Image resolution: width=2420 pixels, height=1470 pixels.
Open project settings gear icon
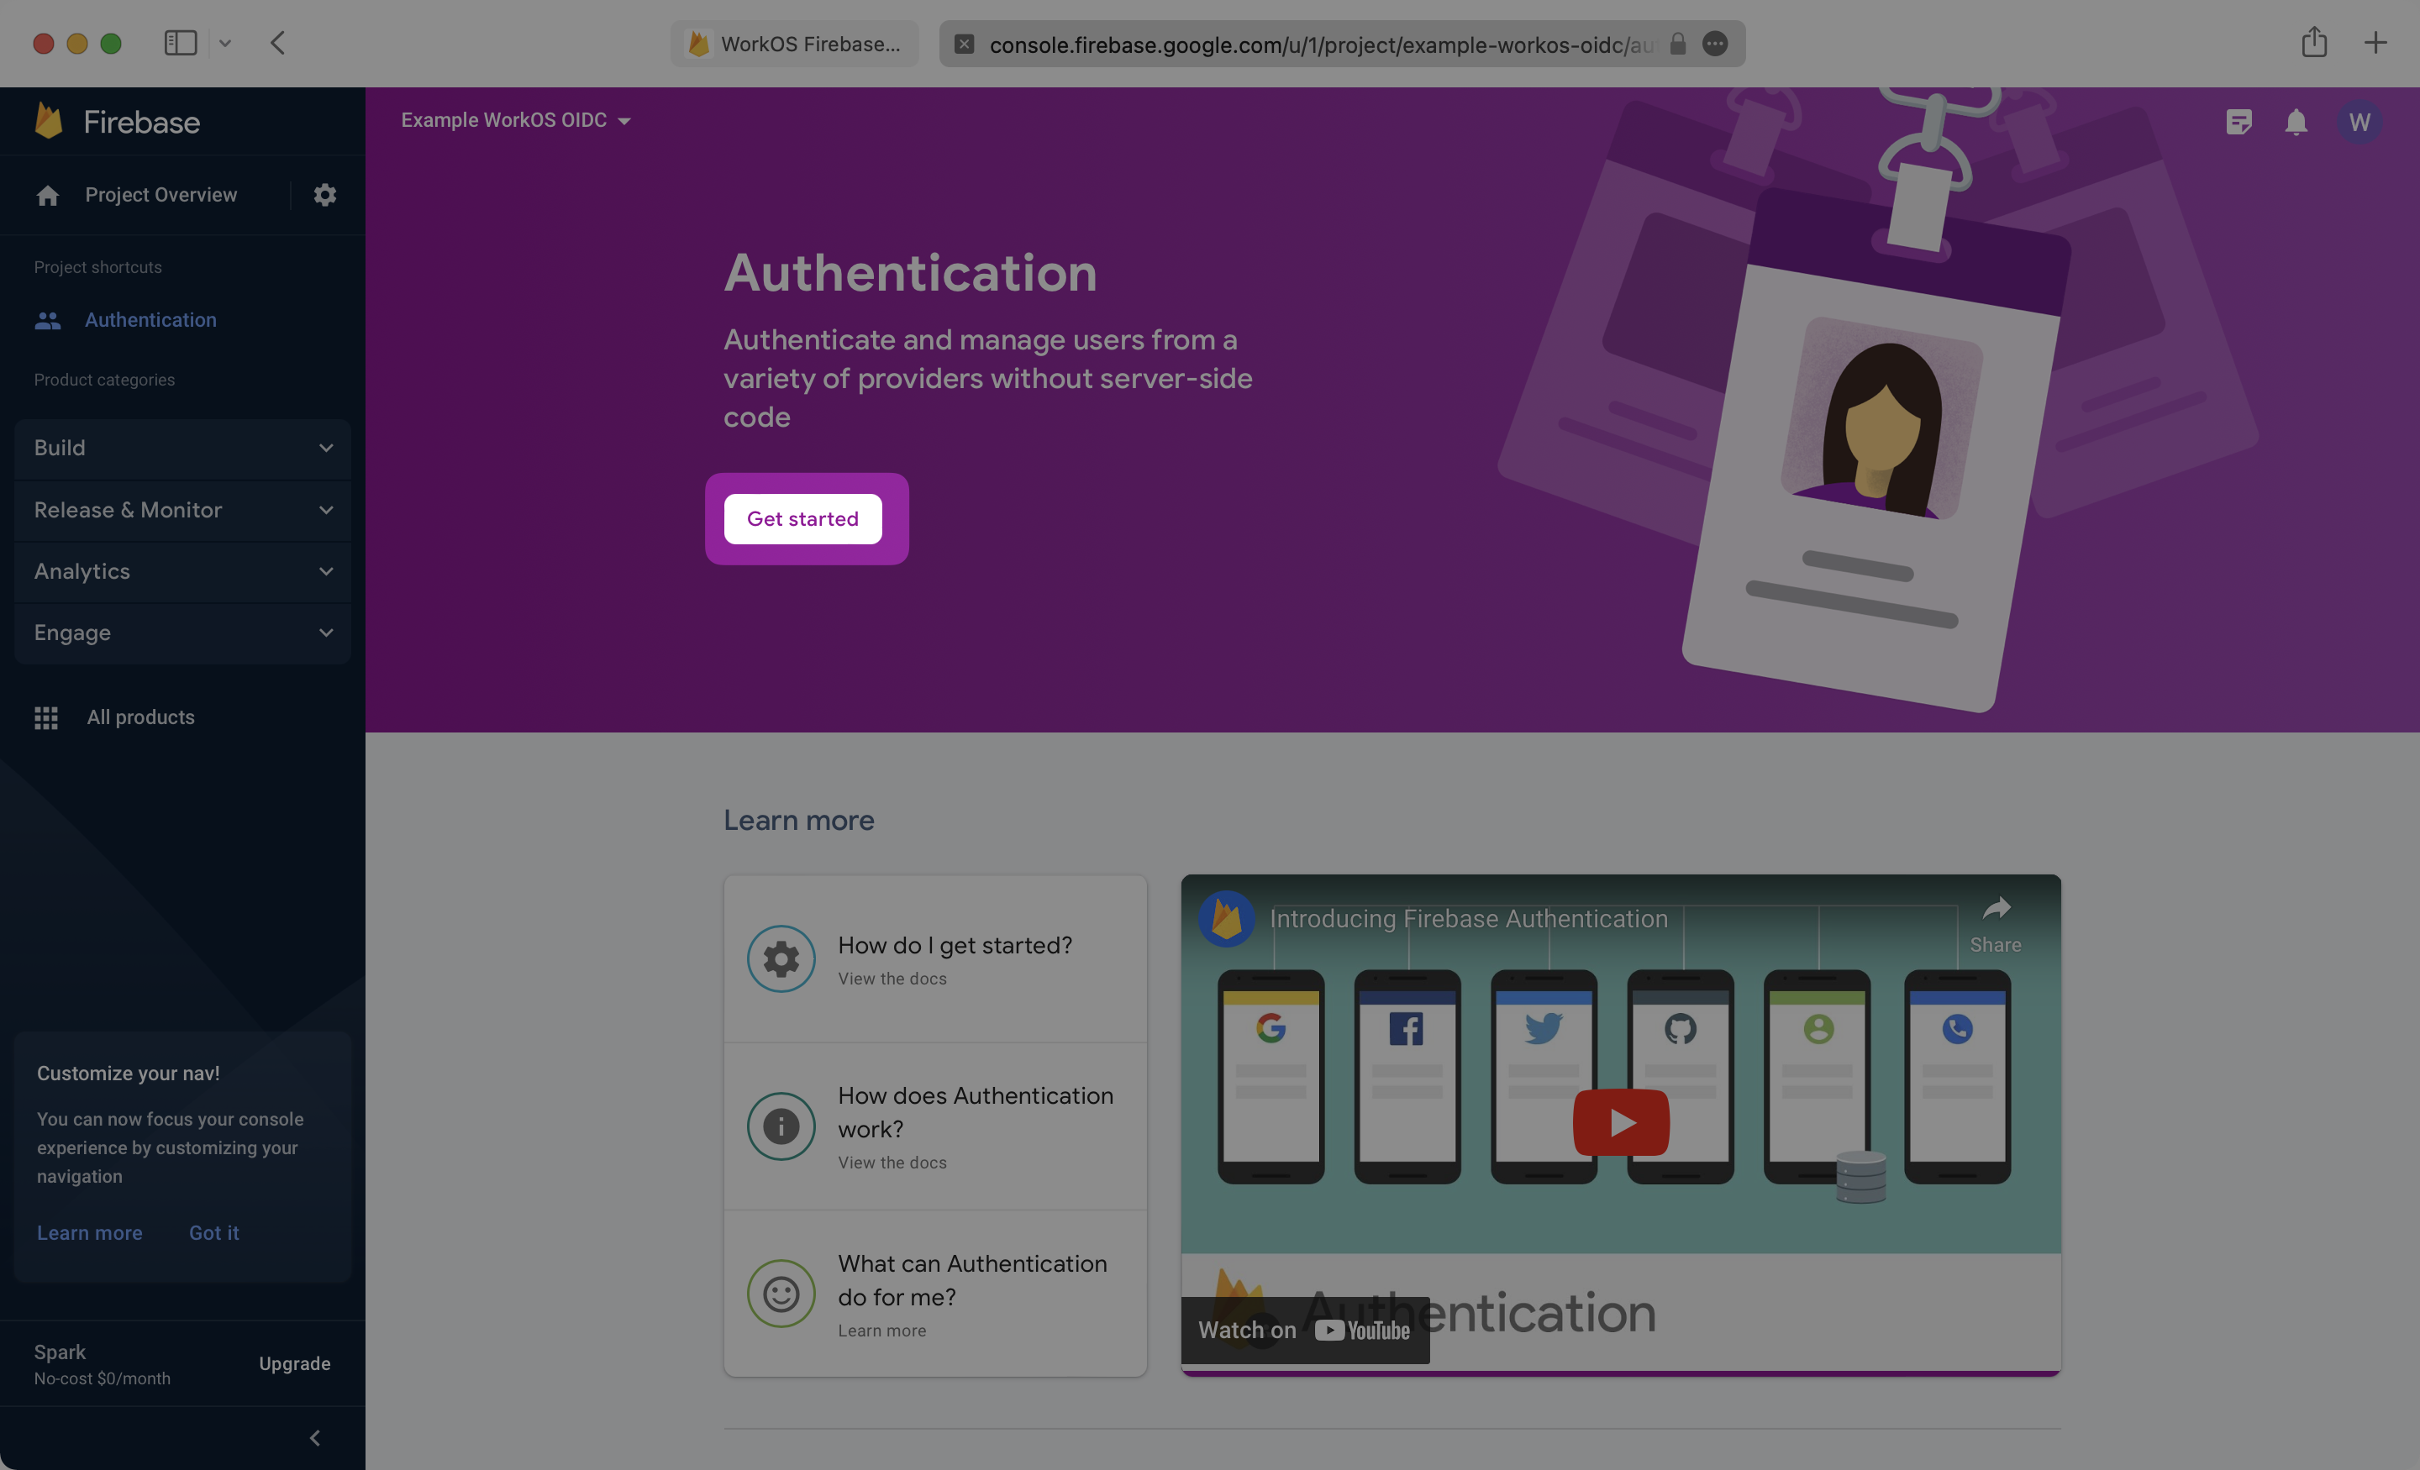(x=325, y=194)
